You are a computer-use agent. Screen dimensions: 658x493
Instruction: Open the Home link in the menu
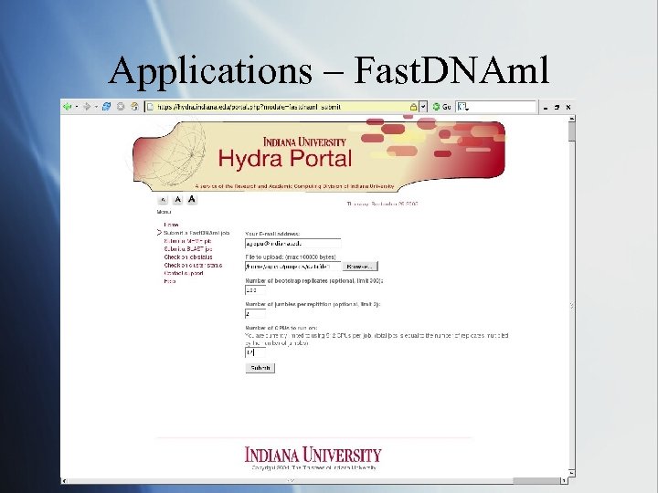pyautogui.click(x=171, y=225)
